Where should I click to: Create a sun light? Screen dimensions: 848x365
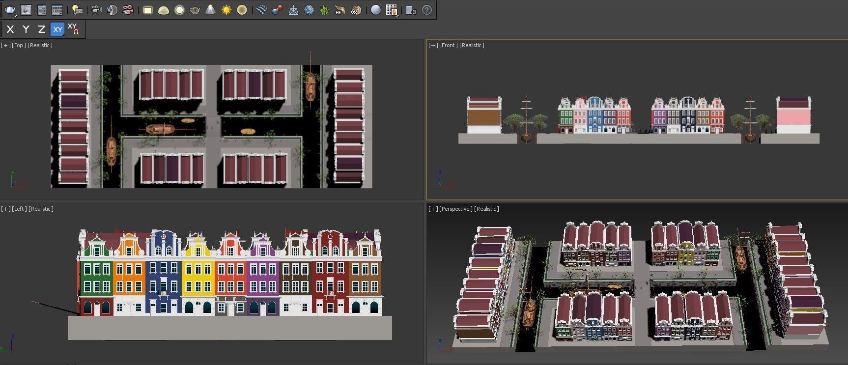coord(226,10)
